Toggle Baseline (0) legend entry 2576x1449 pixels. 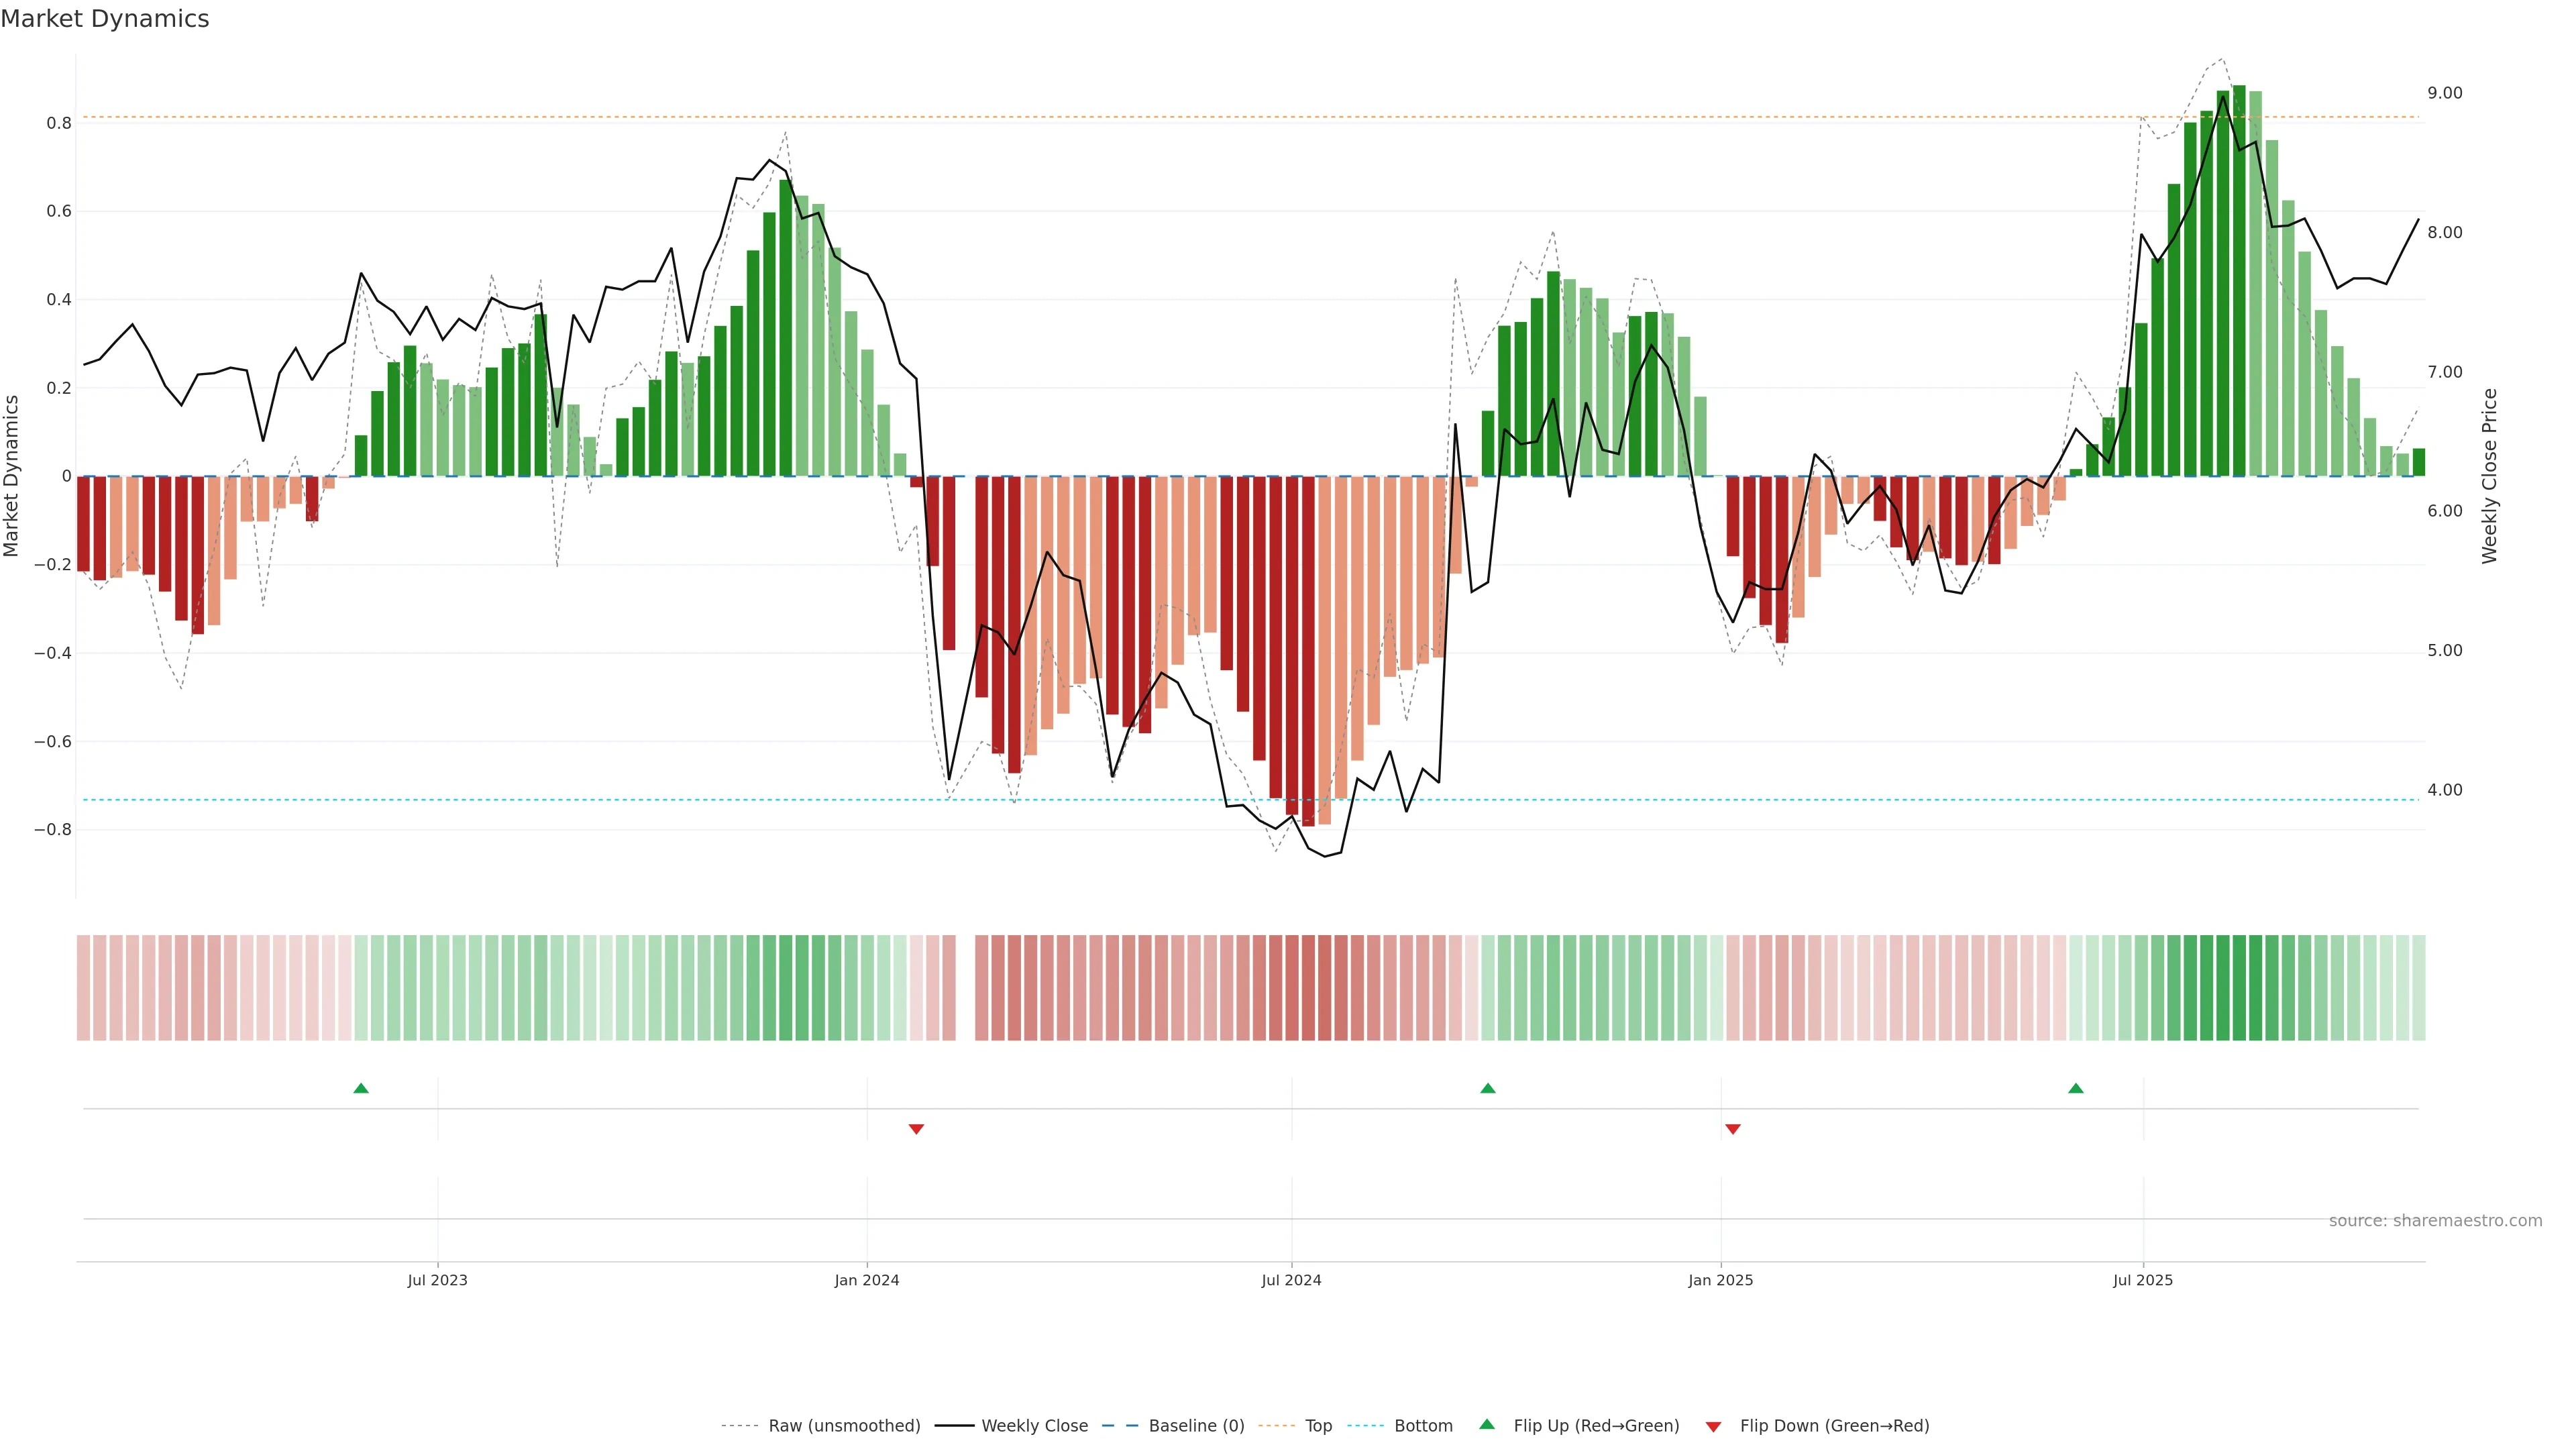click(1196, 1425)
